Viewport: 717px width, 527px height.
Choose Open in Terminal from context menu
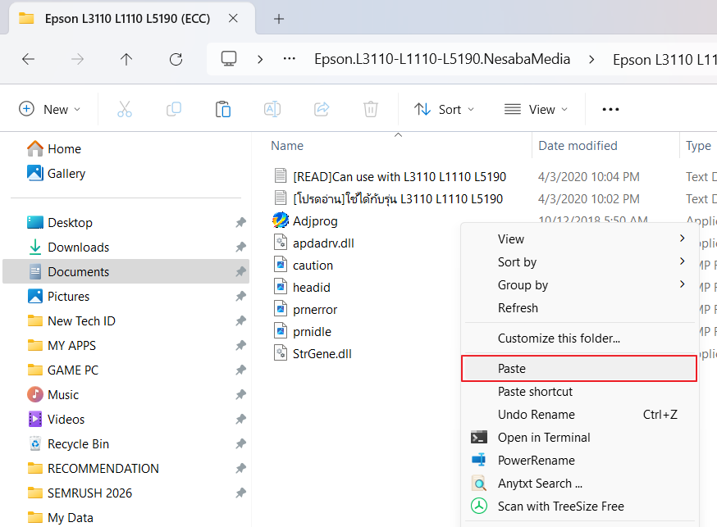tap(543, 438)
